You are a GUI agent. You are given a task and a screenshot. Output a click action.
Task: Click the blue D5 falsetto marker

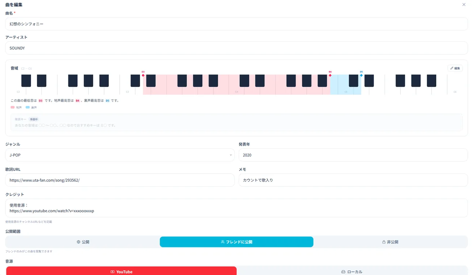coord(361,75)
